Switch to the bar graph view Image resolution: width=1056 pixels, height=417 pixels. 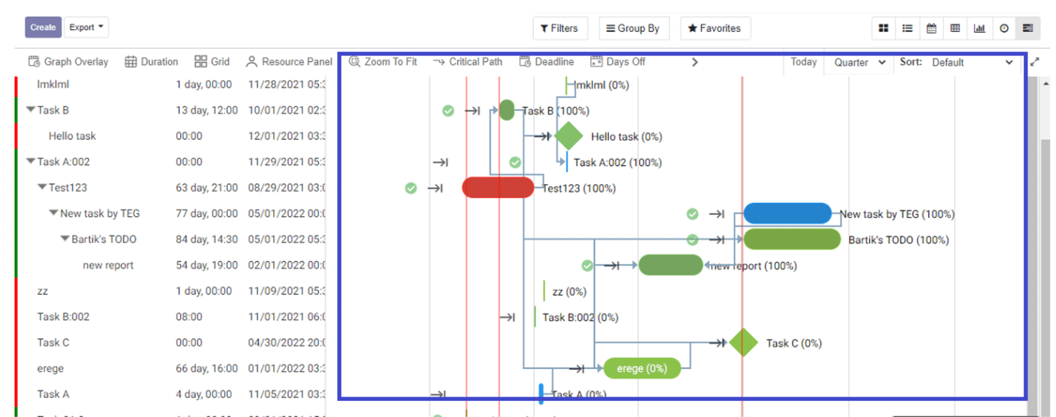click(x=979, y=28)
